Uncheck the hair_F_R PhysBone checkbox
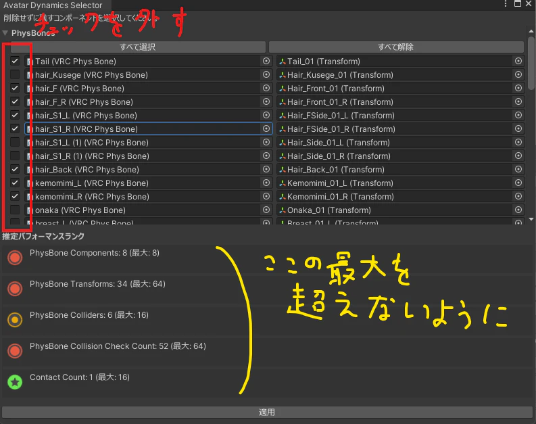This screenshot has height=424, width=536. (15, 101)
